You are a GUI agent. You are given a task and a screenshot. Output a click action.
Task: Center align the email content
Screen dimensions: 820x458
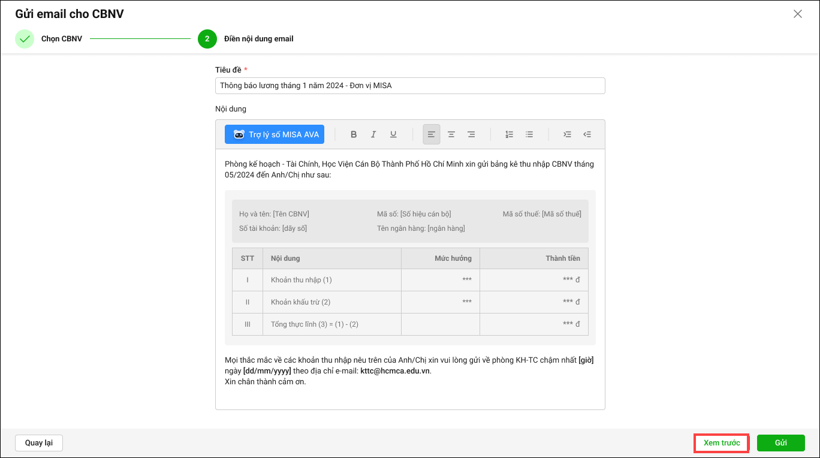coord(451,134)
